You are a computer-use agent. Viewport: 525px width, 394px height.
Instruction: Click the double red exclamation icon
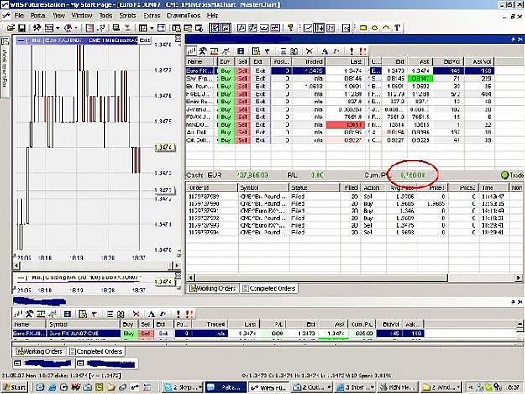[x=363, y=51]
